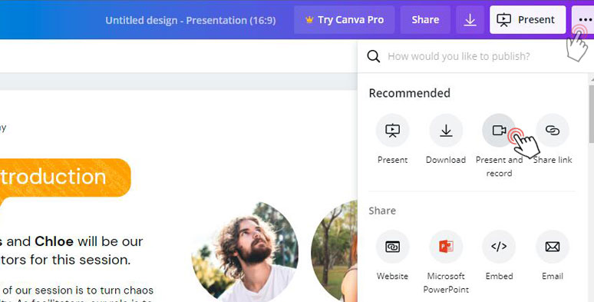This screenshot has width=594, height=302.
Task: Select Website under Share section
Action: click(392, 247)
